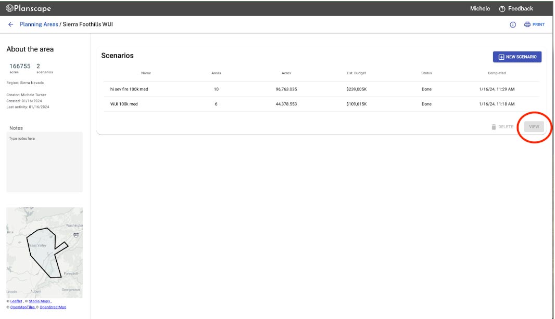Click the Feedback help icon

coord(502,9)
